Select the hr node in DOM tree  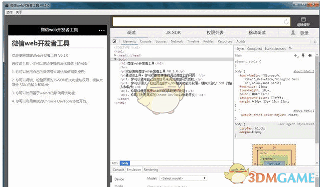click(x=124, y=67)
